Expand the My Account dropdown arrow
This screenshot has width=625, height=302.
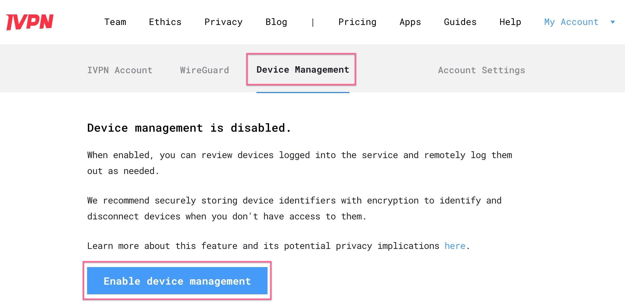[x=612, y=22]
